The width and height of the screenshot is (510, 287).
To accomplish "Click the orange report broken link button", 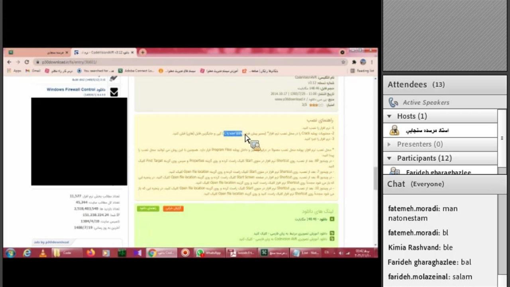I will [x=173, y=208].
